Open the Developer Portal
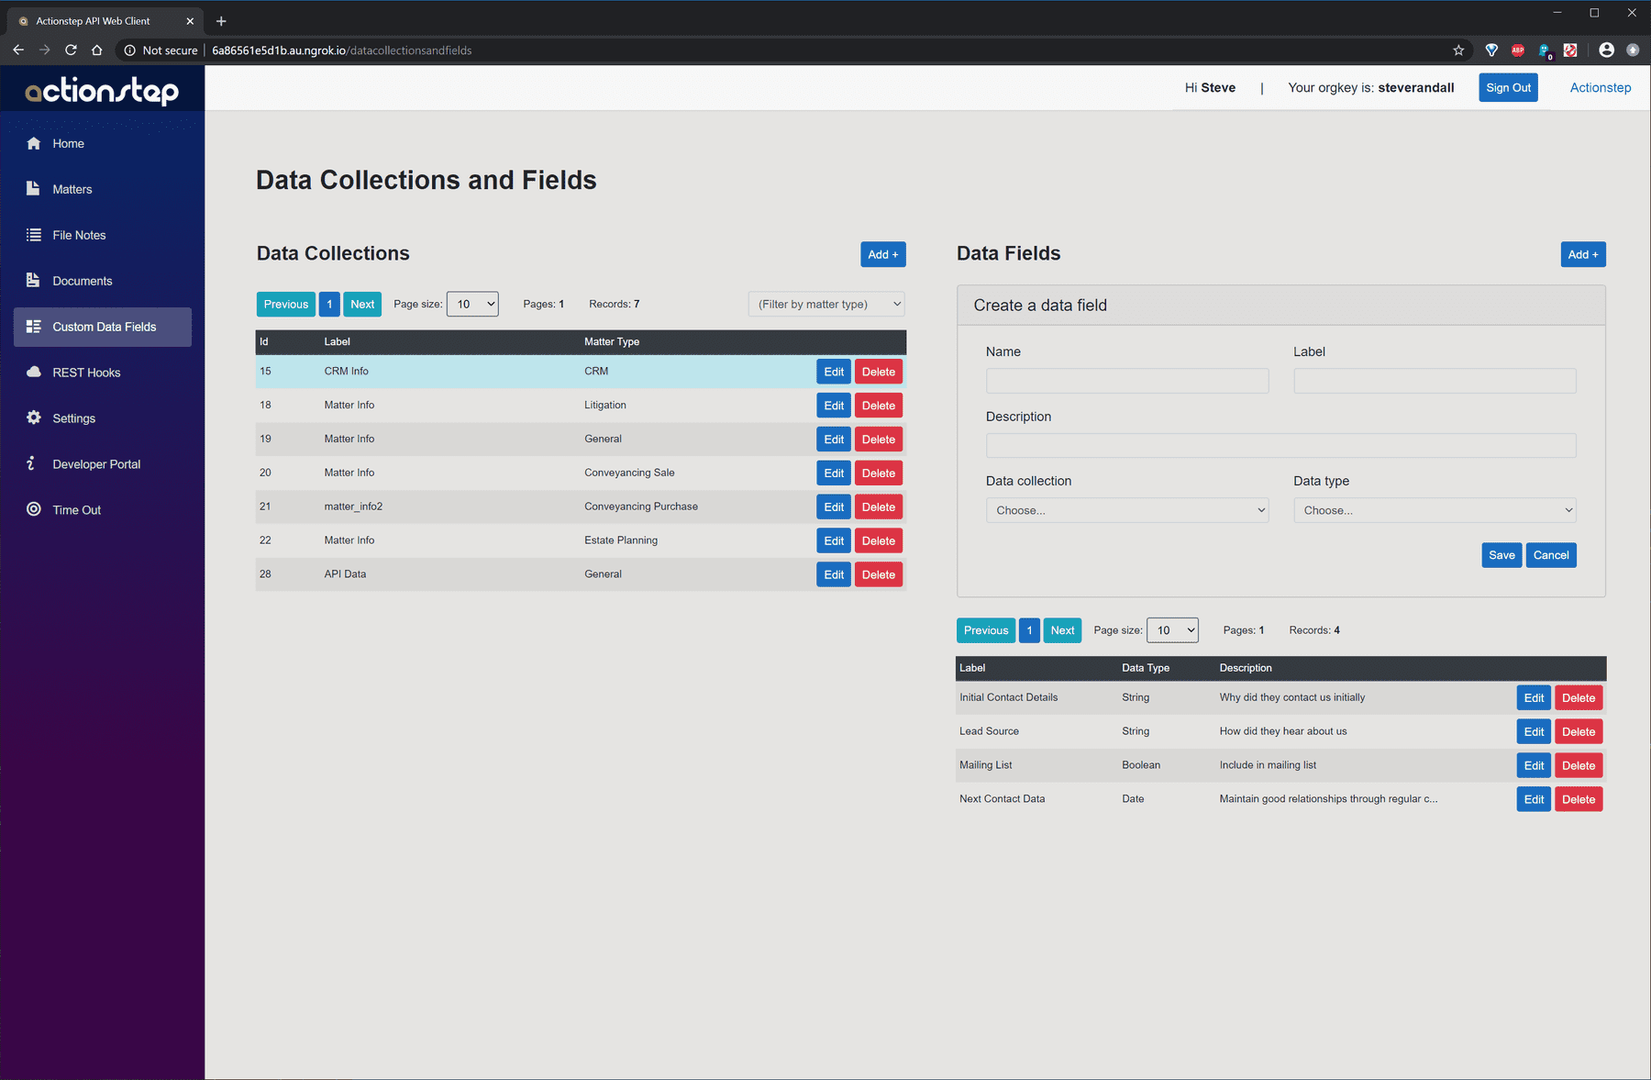The height and width of the screenshot is (1080, 1651). (95, 463)
